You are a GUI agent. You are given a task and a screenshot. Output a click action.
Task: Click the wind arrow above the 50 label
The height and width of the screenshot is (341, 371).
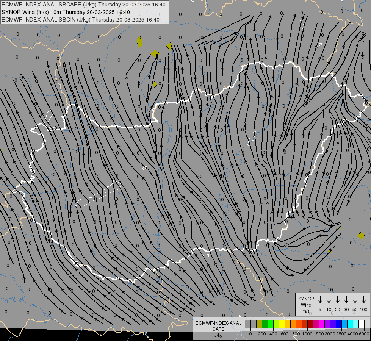tap(355, 300)
